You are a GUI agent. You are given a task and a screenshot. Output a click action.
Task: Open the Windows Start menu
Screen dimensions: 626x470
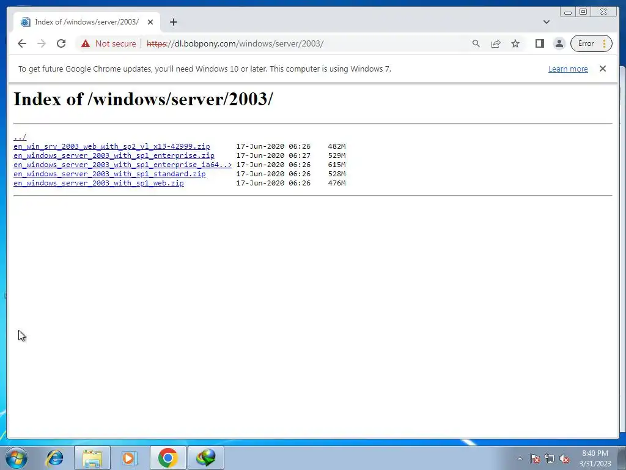(17, 458)
